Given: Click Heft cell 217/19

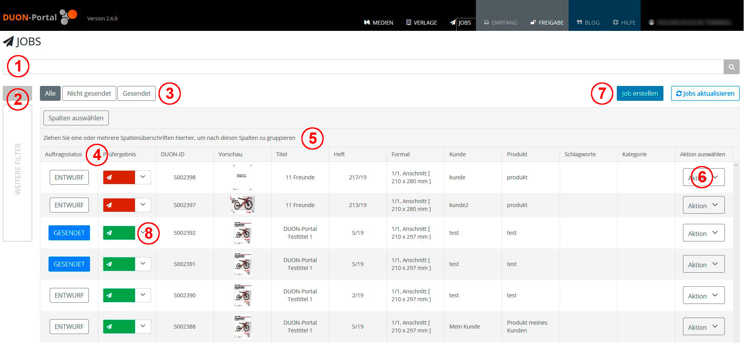Looking at the screenshot, I should tap(358, 177).
